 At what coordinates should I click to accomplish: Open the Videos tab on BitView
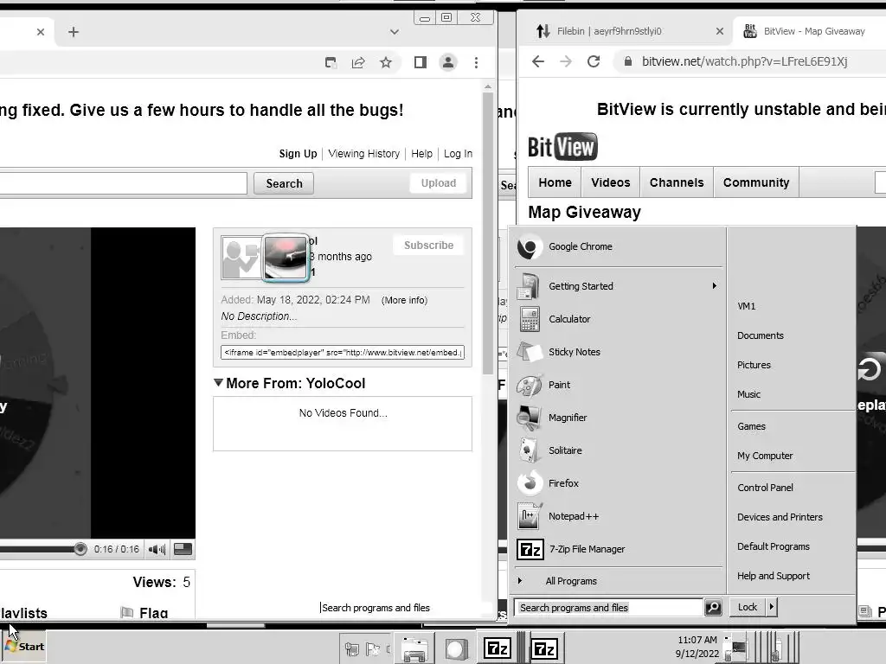610,182
